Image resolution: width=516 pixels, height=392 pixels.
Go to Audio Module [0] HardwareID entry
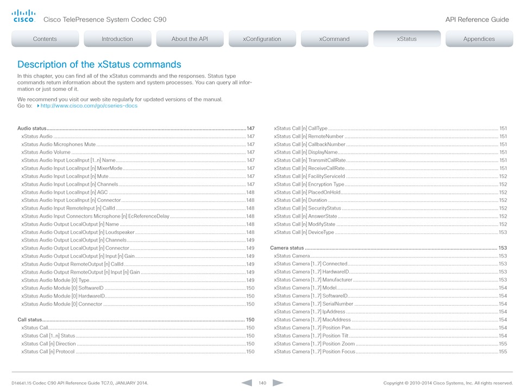138,296
